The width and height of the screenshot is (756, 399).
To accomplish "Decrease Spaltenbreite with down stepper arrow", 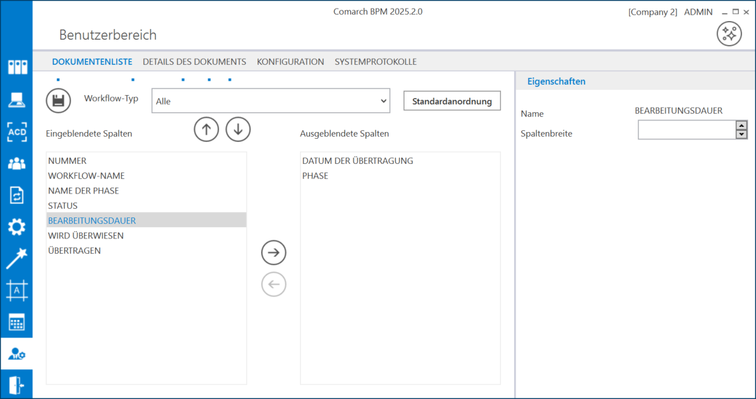I will (741, 135).
